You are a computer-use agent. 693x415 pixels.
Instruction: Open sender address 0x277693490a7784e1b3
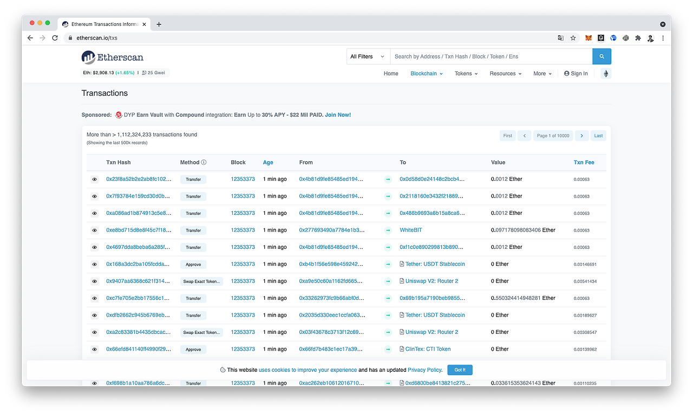coord(331,230)
